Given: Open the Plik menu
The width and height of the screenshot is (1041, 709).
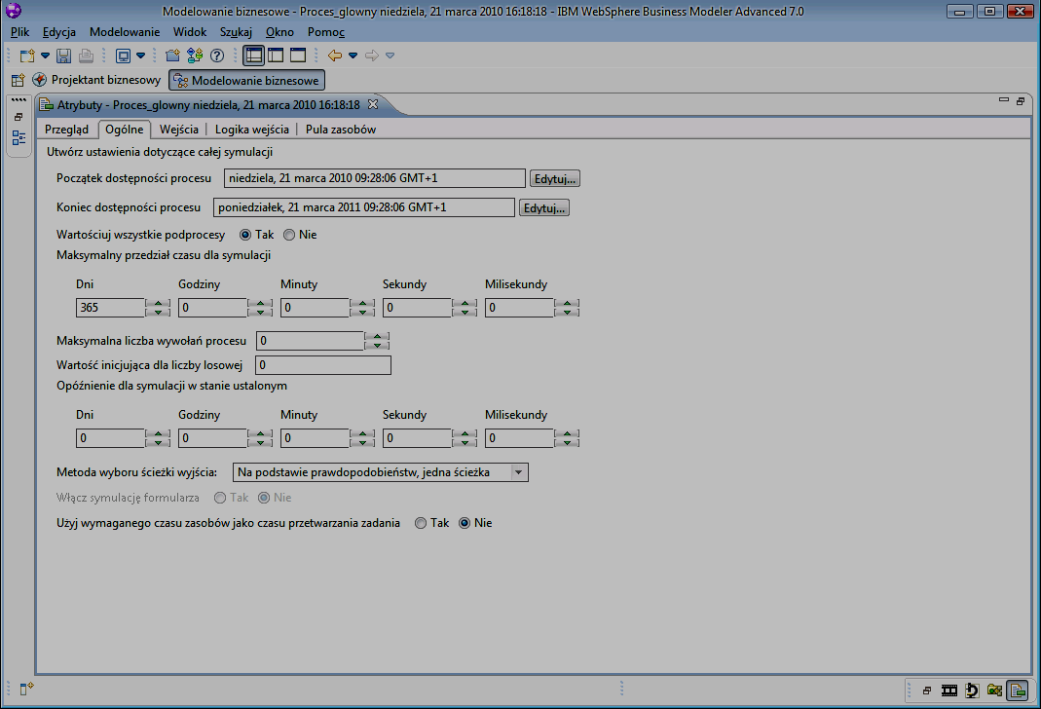Looking at the screenshot, I should [x=19, y=32].
